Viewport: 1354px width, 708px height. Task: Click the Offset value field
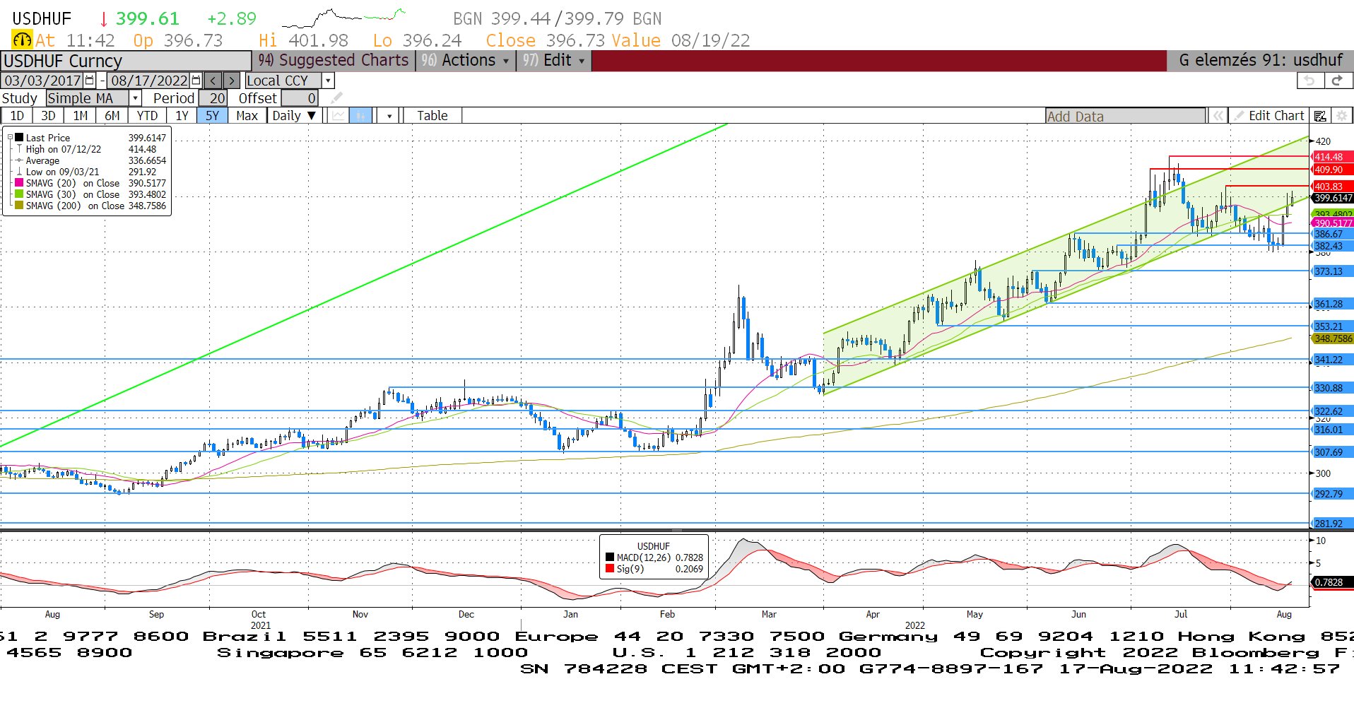300,98
